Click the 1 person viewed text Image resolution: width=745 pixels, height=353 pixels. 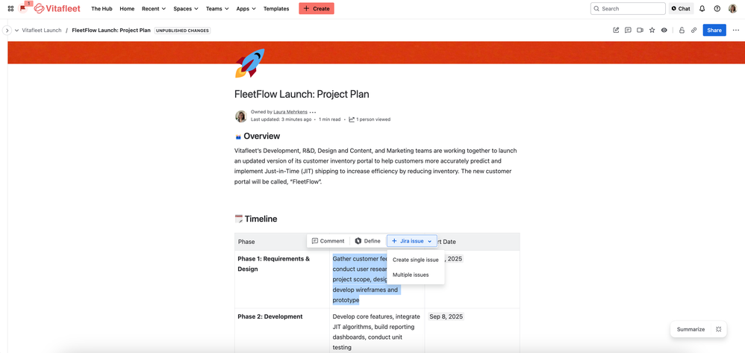tap(373, 119)
